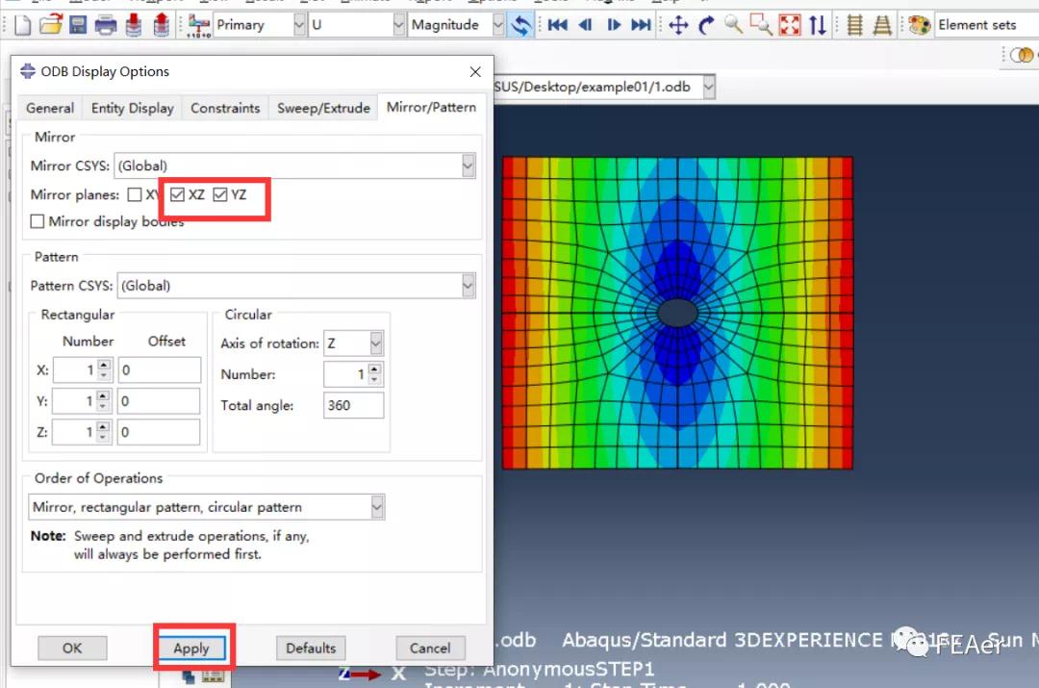Screen dimensions: 1039x688
Task: Click the field output variable icon left of Primary
Action: pyautogui.click(x=198, y=25)
